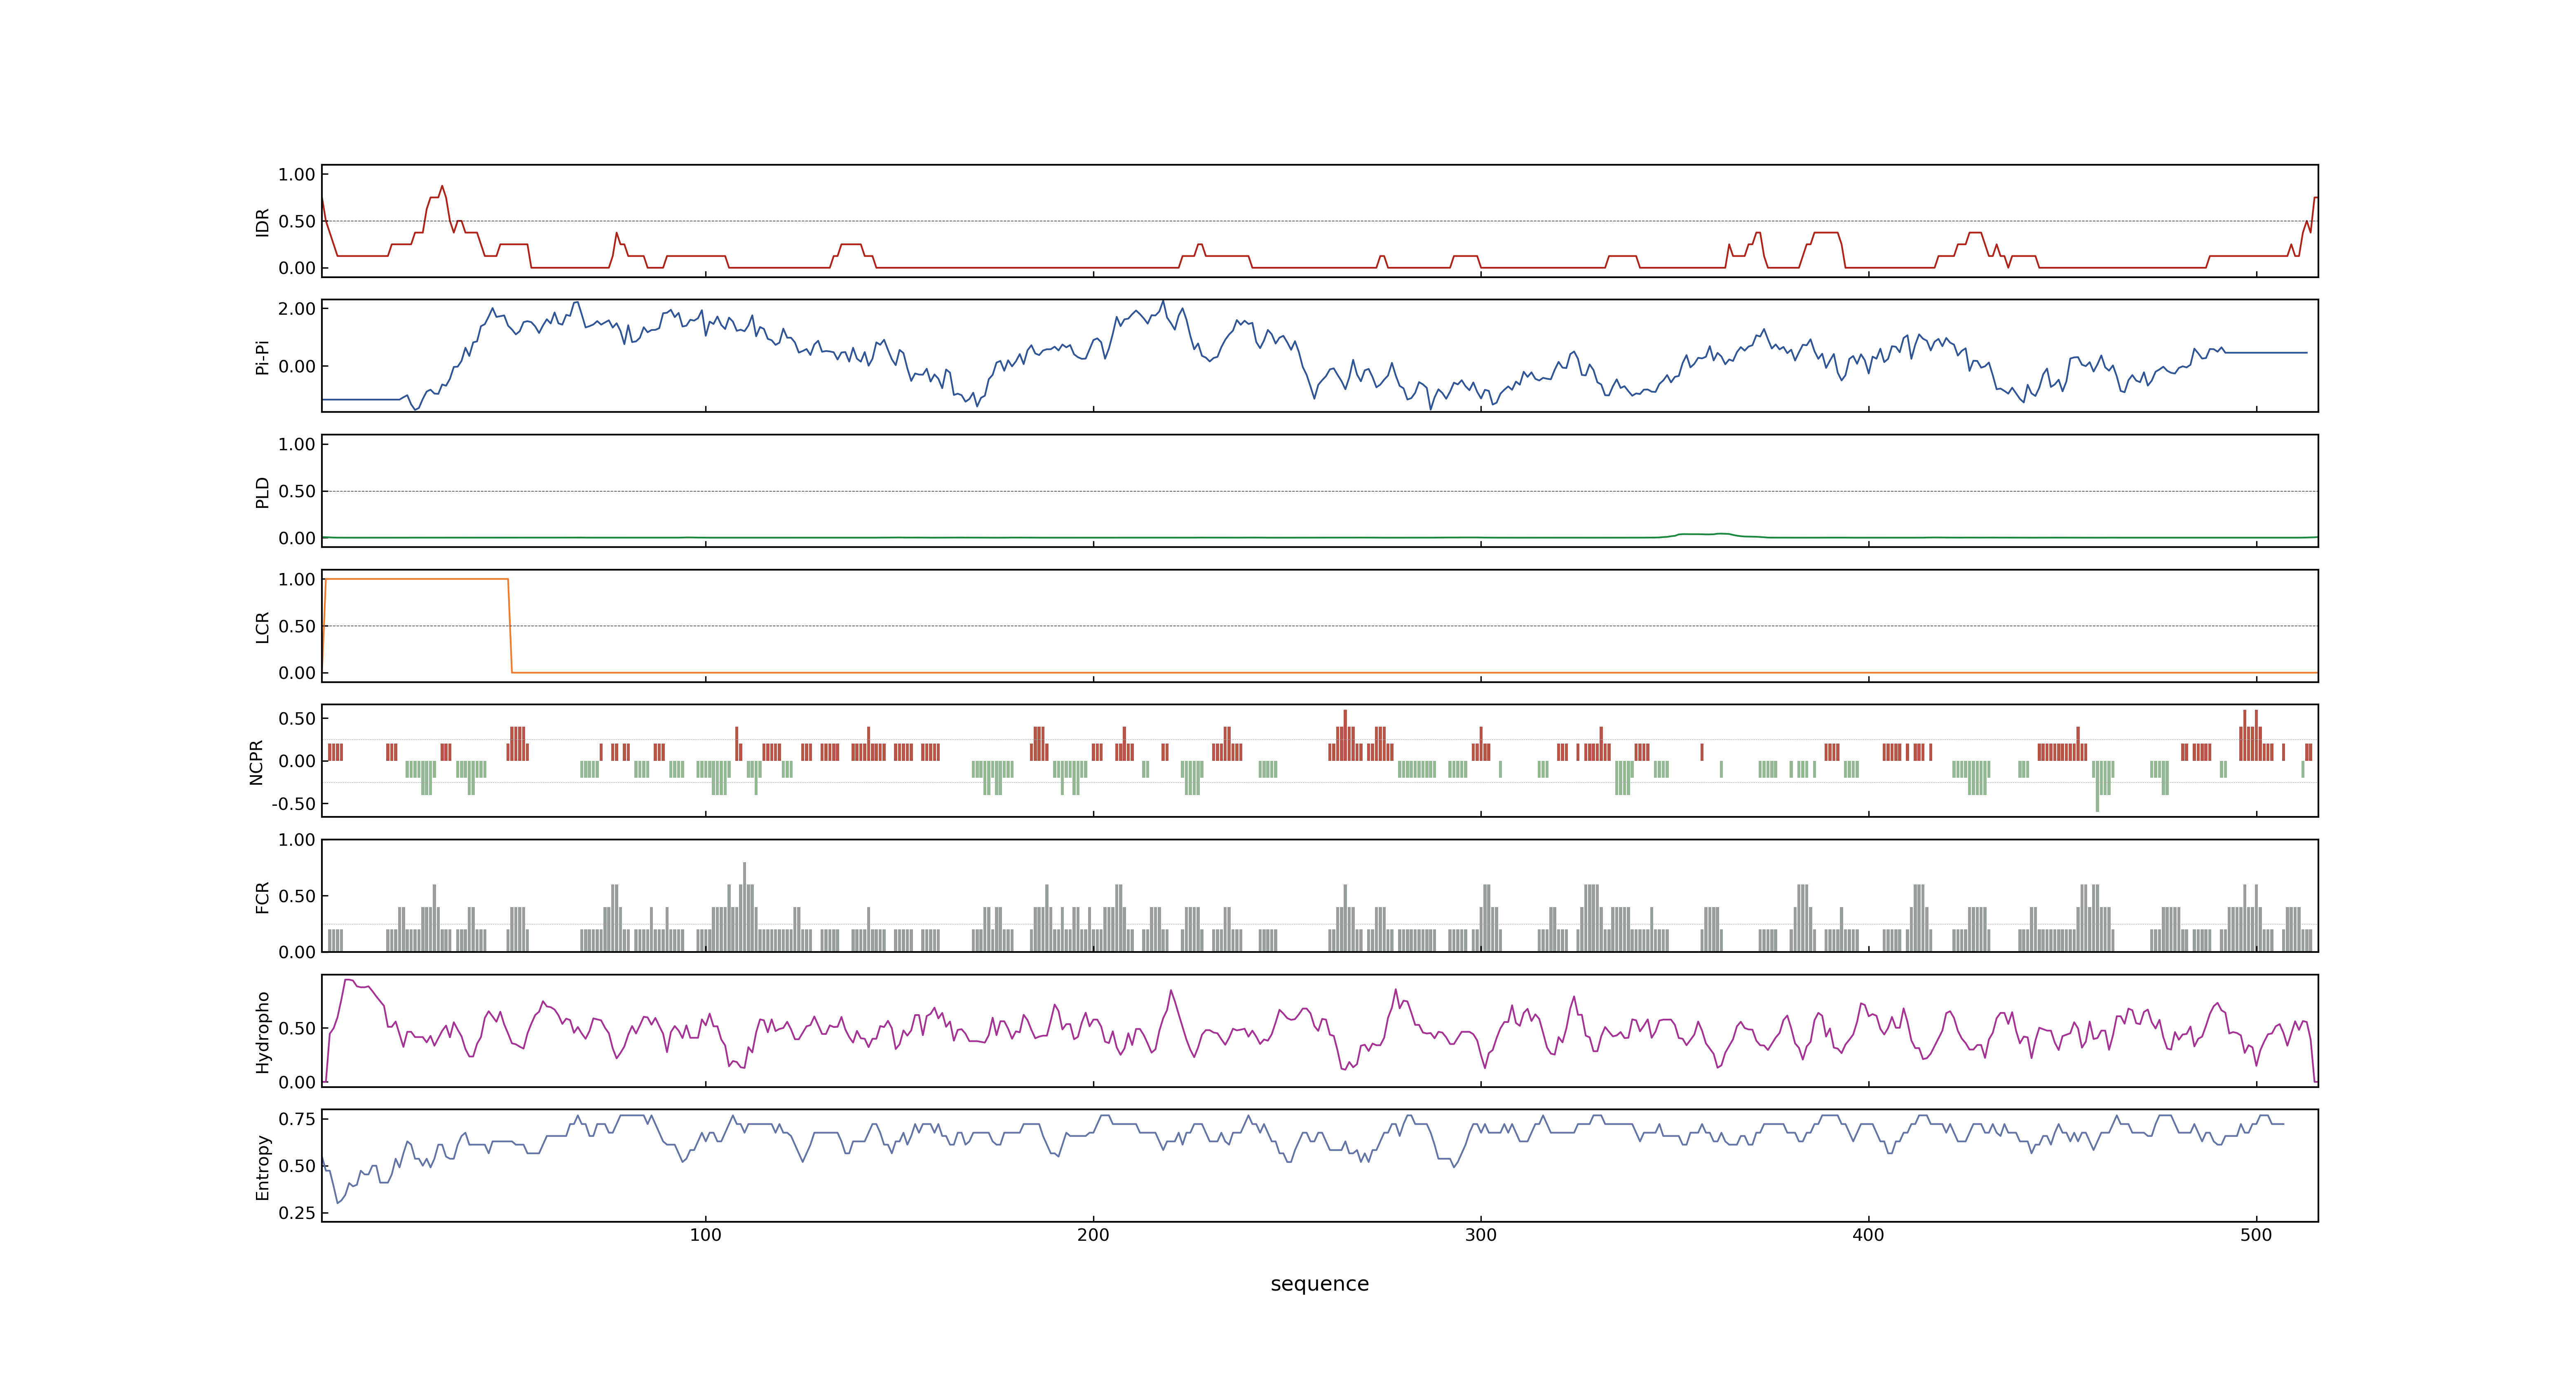The width and height of the screenshot is (2576, 1373).
Task: Click the 1.00 tick on FCR axis
Action: pyautogui.click(x=297, y=840)
